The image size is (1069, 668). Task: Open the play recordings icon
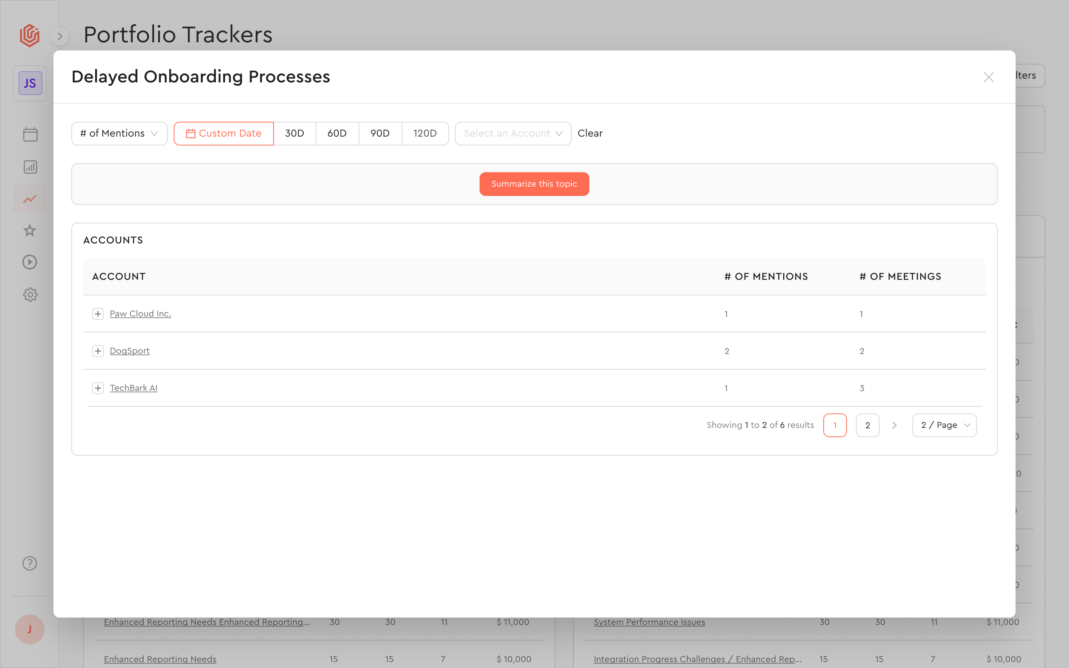[30, 262]
